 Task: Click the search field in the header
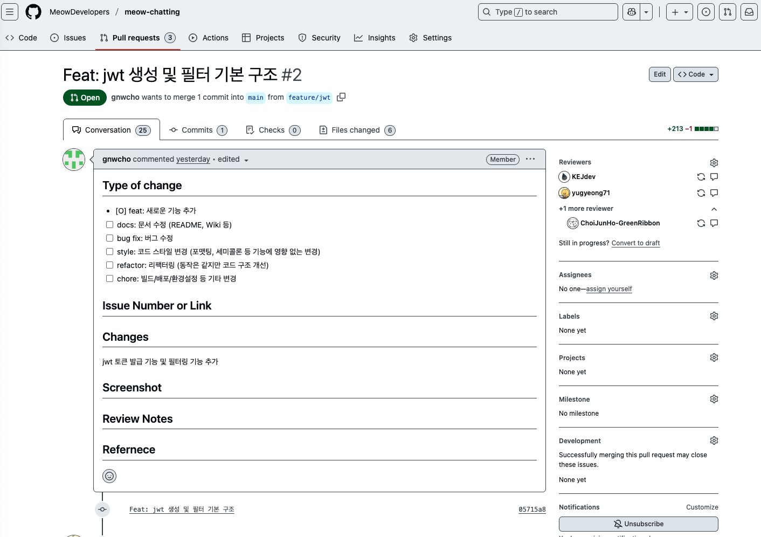[548, 11]
